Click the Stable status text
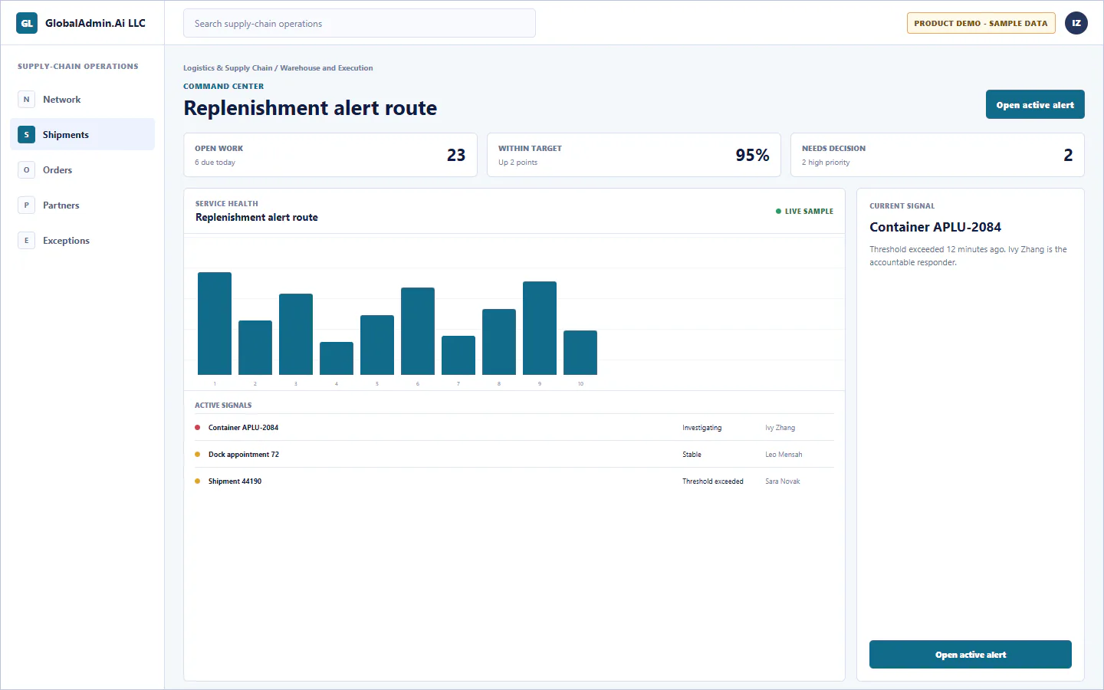Screen dimensions: 1104x690 coord(692,455)
